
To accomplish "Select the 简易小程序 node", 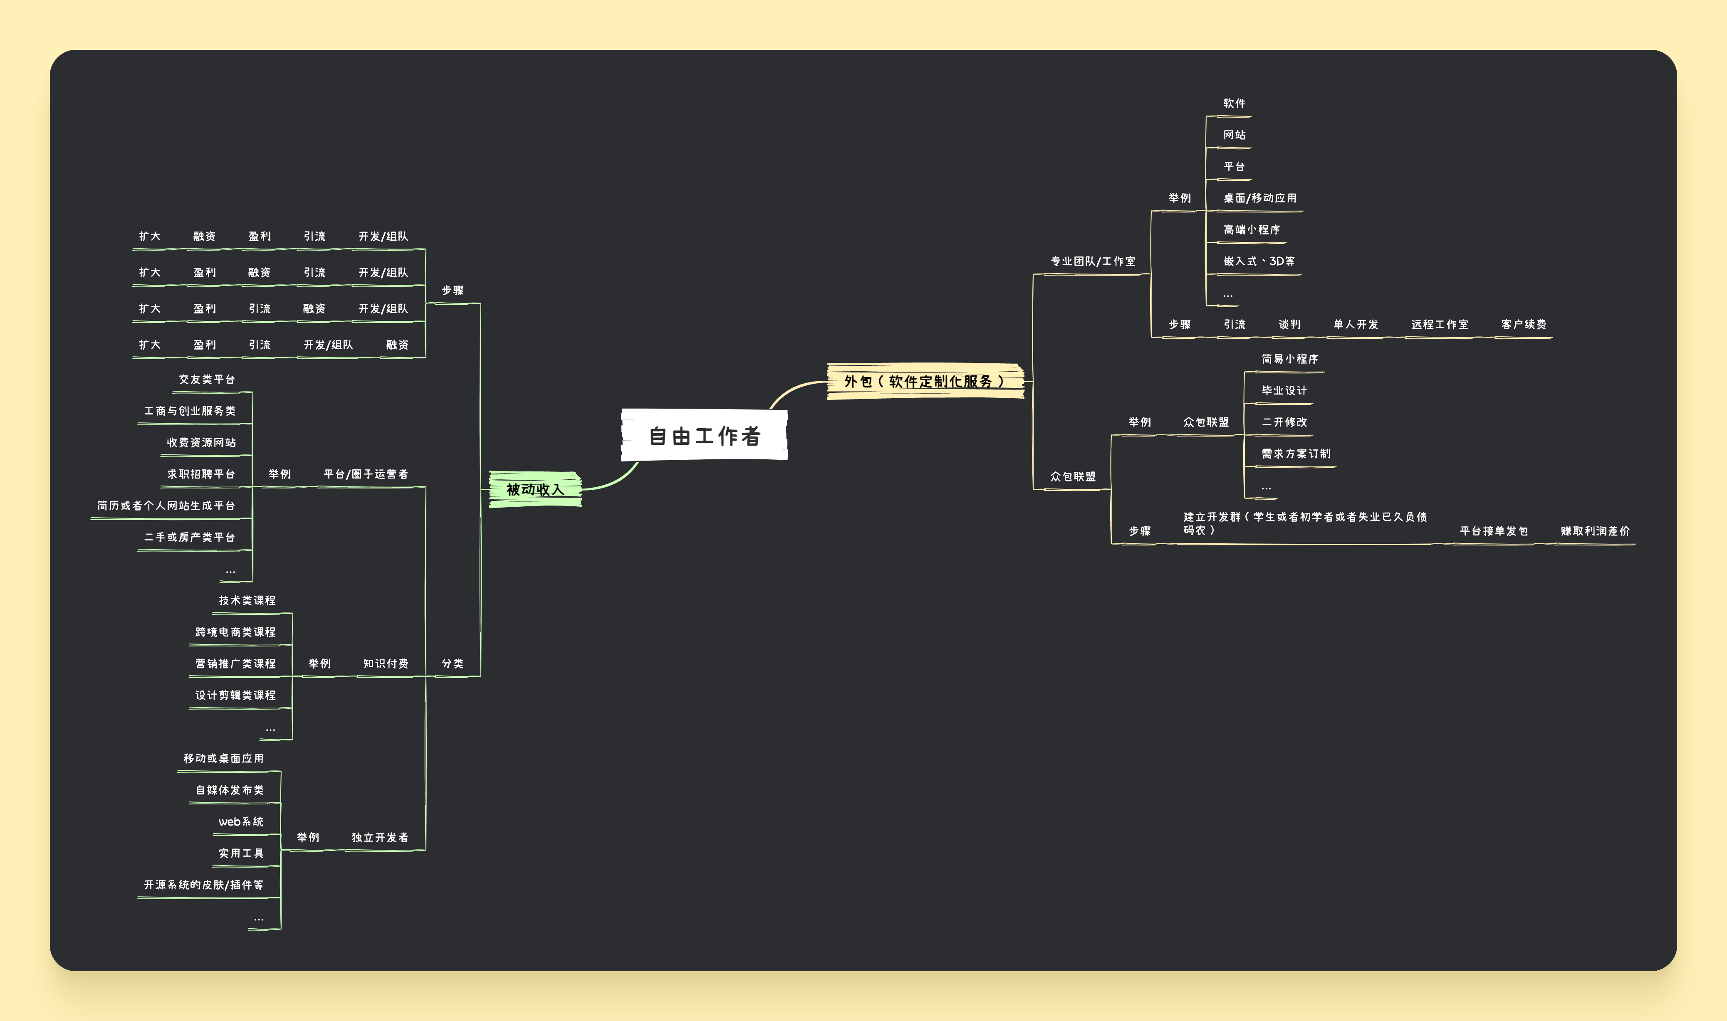I will (1290, 359).
